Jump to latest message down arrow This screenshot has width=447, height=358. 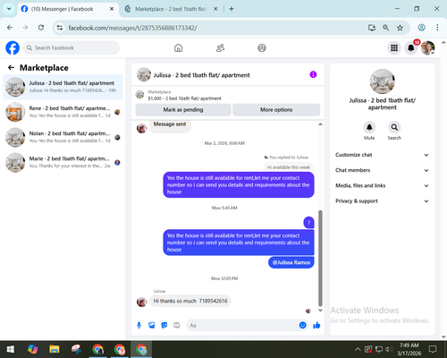pyautogui.click(x=320, y=311)
